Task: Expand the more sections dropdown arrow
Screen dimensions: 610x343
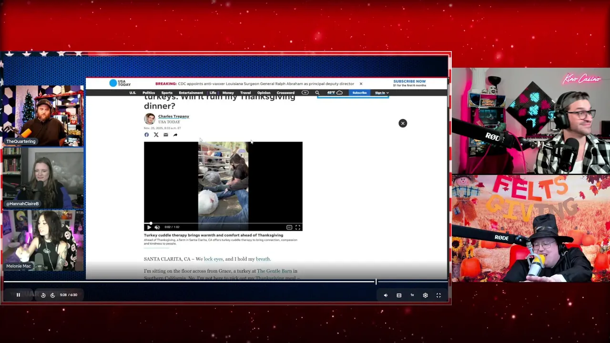Action: [305, 93]
